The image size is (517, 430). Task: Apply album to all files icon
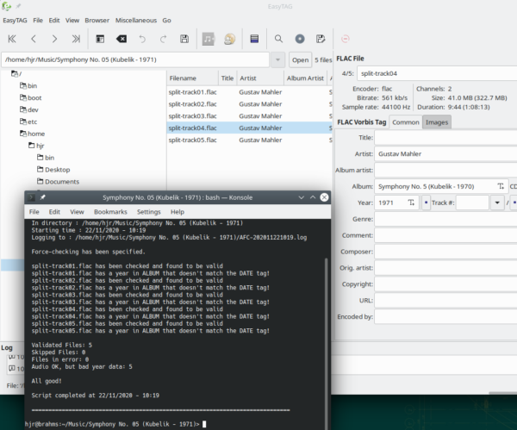pos(501,186)
